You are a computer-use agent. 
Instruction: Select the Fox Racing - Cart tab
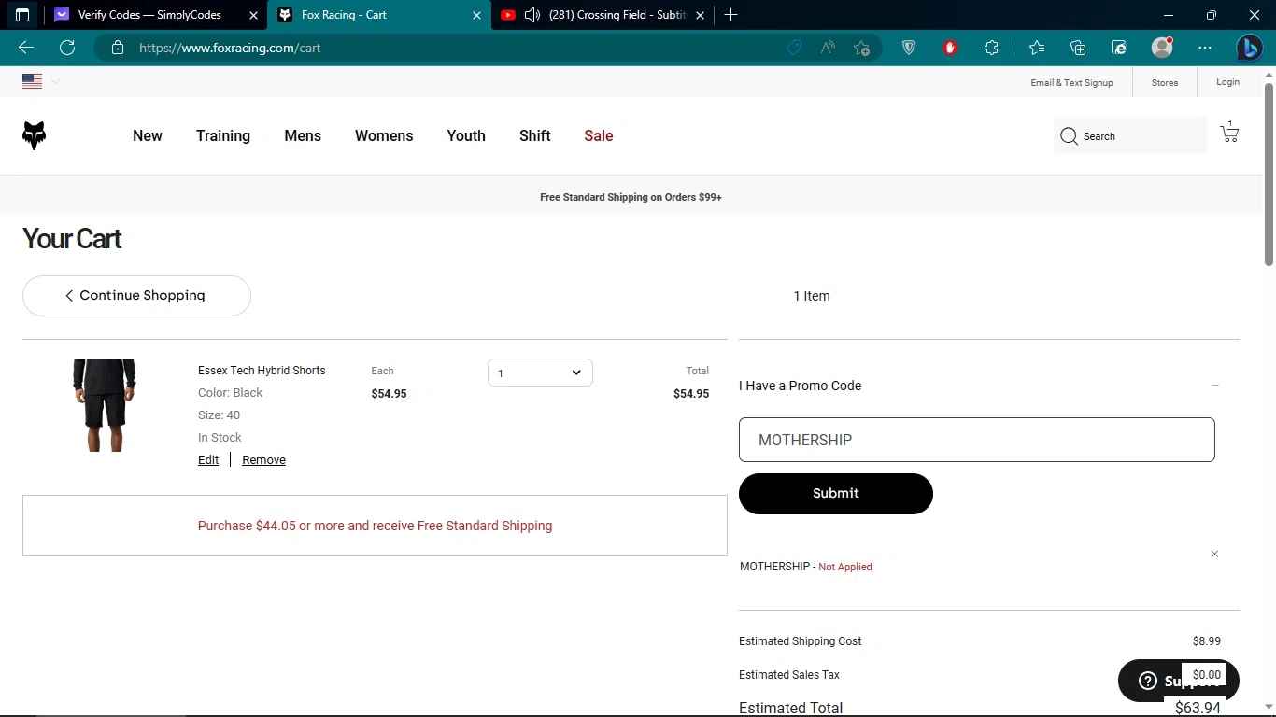pos(379,15)
